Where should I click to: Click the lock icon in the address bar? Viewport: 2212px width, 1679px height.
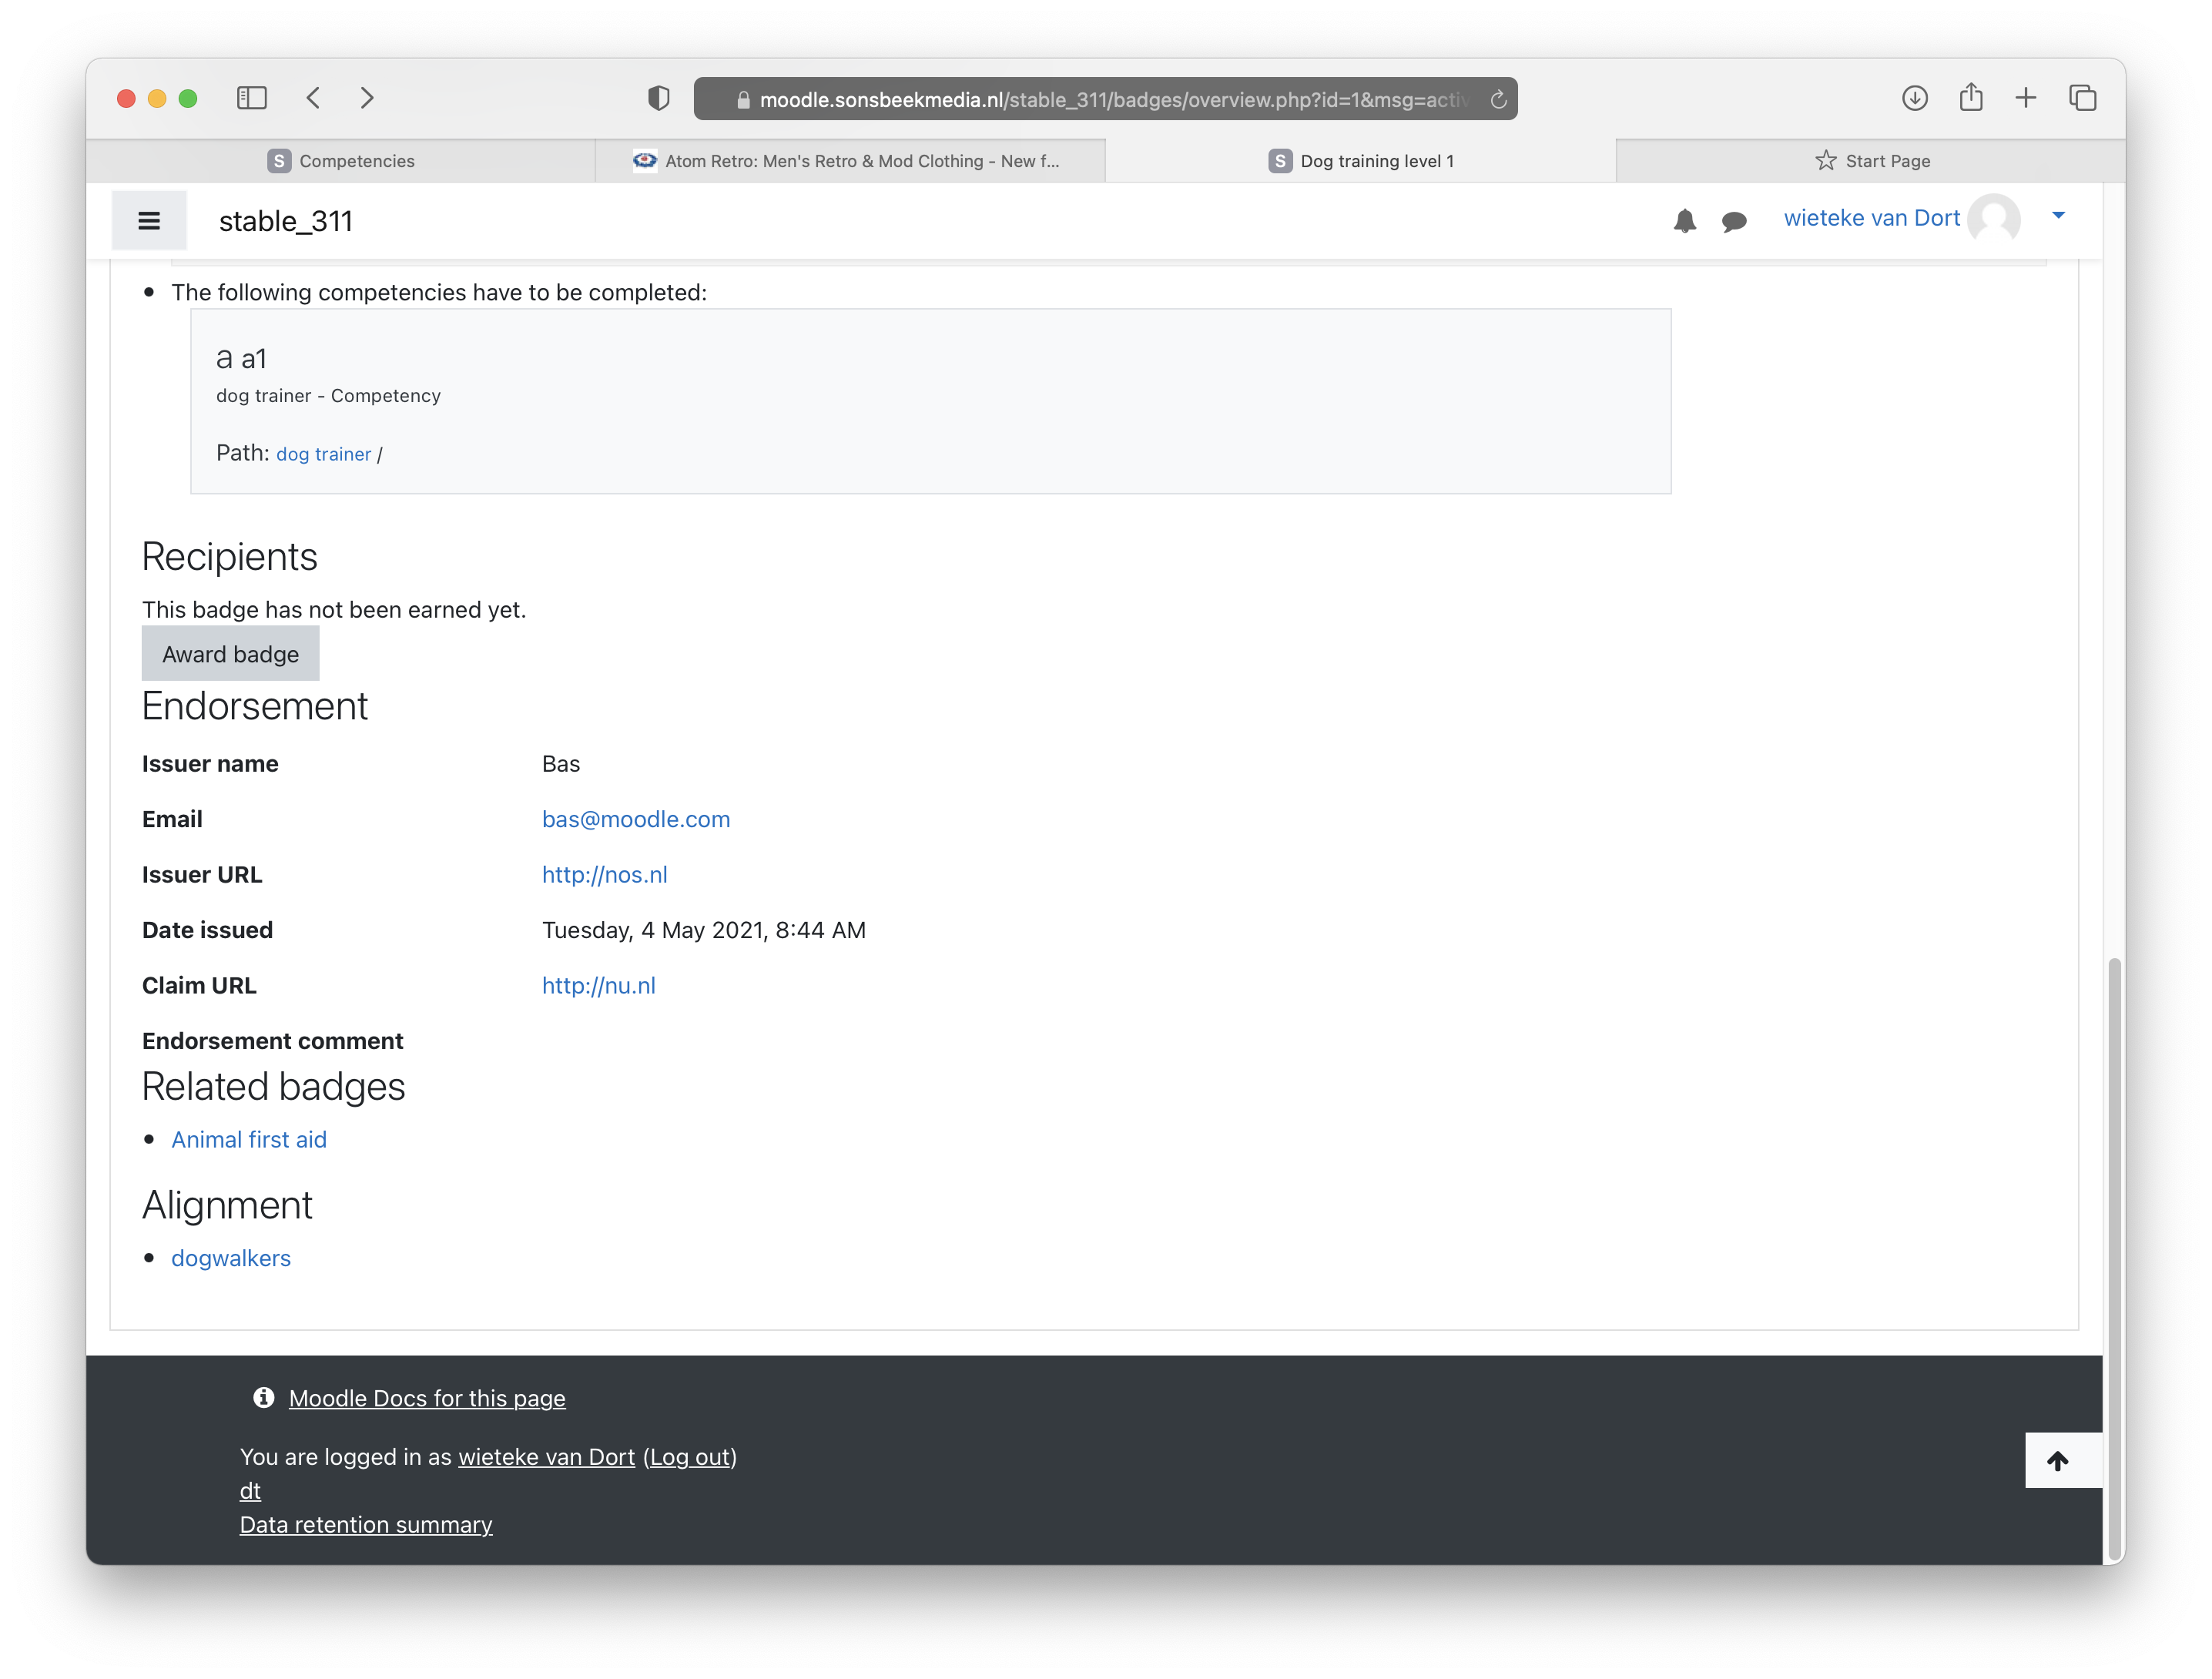click(x=742, y=100)
